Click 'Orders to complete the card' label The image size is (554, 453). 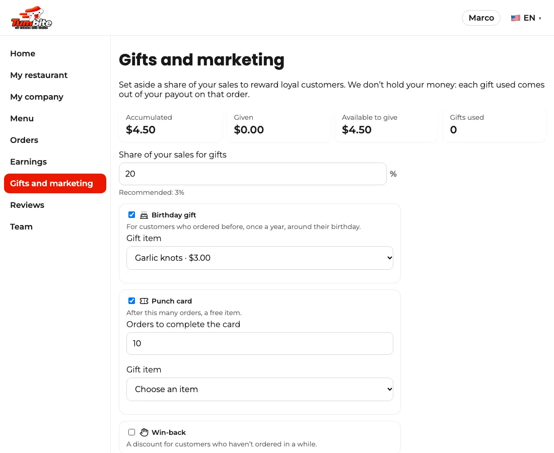pos(183,324)
